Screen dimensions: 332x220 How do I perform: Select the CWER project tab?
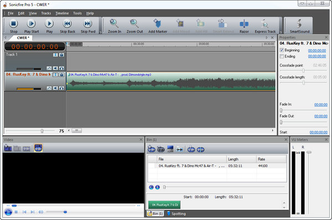coord(23,38)
